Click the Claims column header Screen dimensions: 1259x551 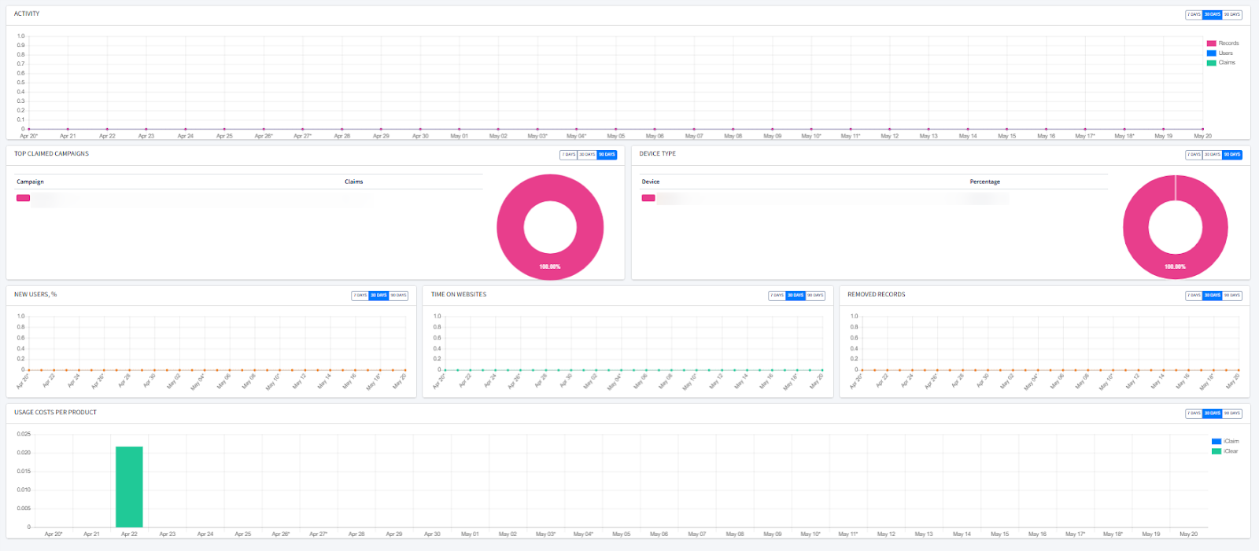pos(354,182)
